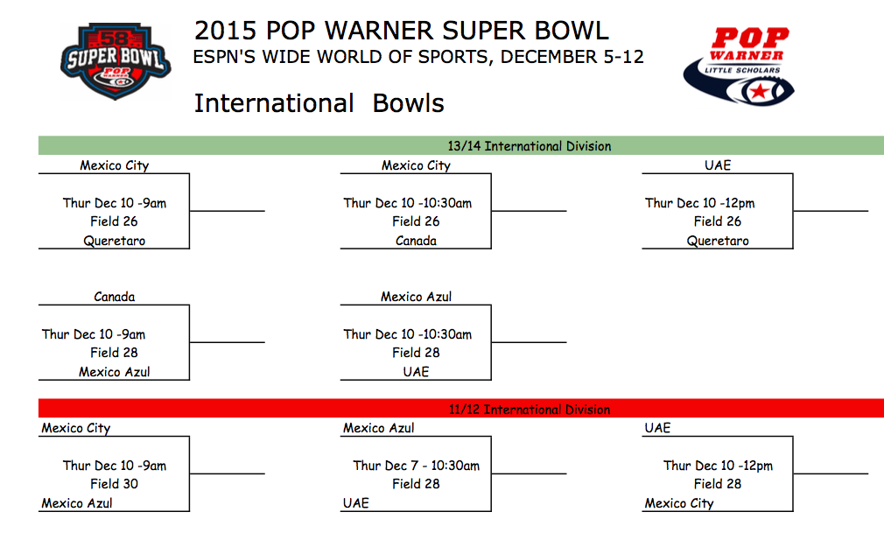Select Mexico City below the 11/12 12pm game
Viewport: 884px width, 540px height.
click(x=679, y=503)
